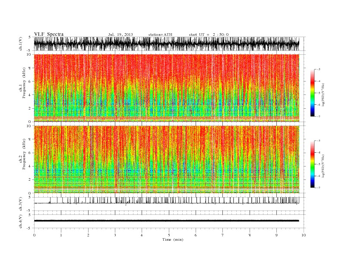342x264 pixels.
Task: Select the "start UT = 2:50:0" header text
Action: point(209,35)
